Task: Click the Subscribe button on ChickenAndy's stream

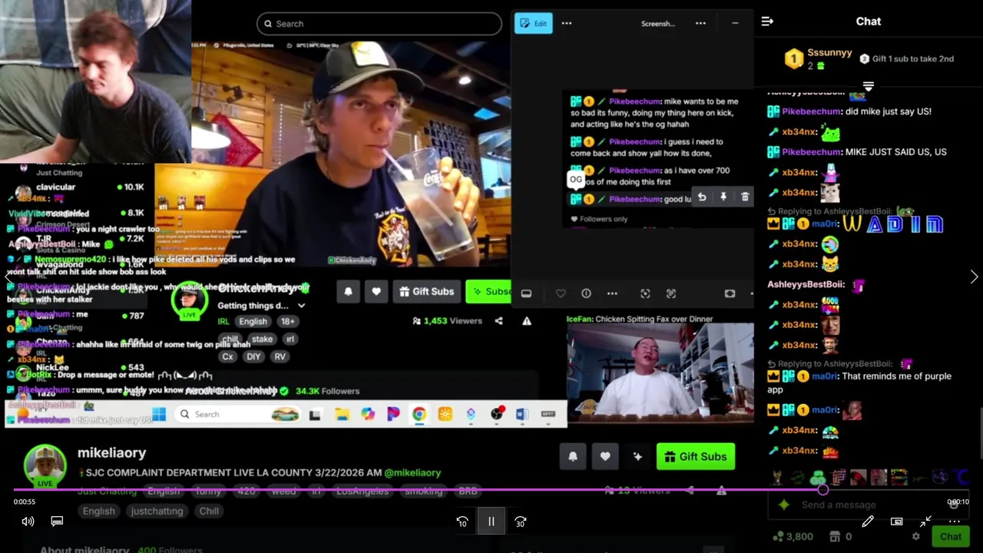Action: pos(488,291)
